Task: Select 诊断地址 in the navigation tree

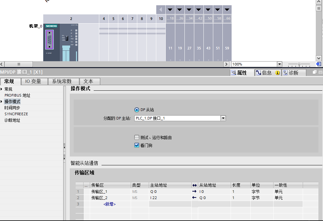Action: (x=12, y=120)
